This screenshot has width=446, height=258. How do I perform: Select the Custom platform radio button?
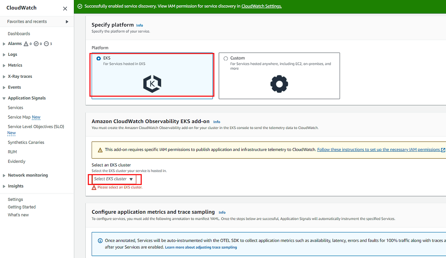tap(226, 59)
